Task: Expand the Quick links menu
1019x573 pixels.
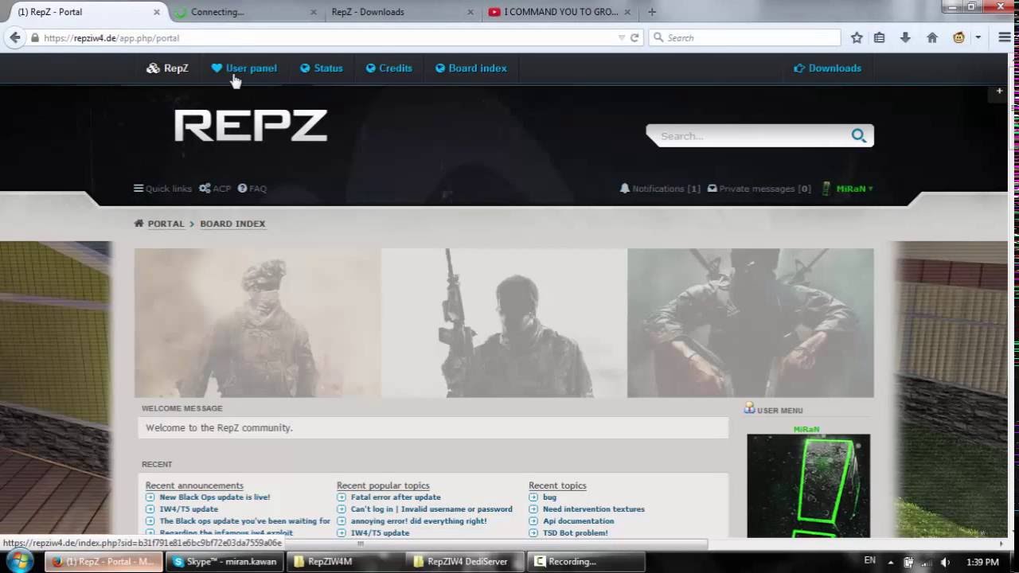Action: click(162, 189)
